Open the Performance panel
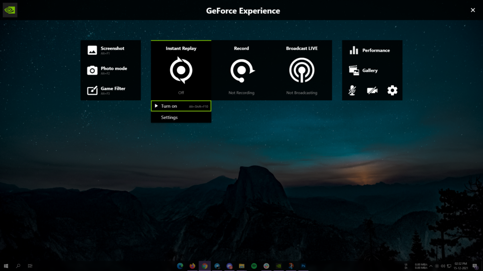The width and height of the screenshot is (483, 271). (x=372, y=50)
